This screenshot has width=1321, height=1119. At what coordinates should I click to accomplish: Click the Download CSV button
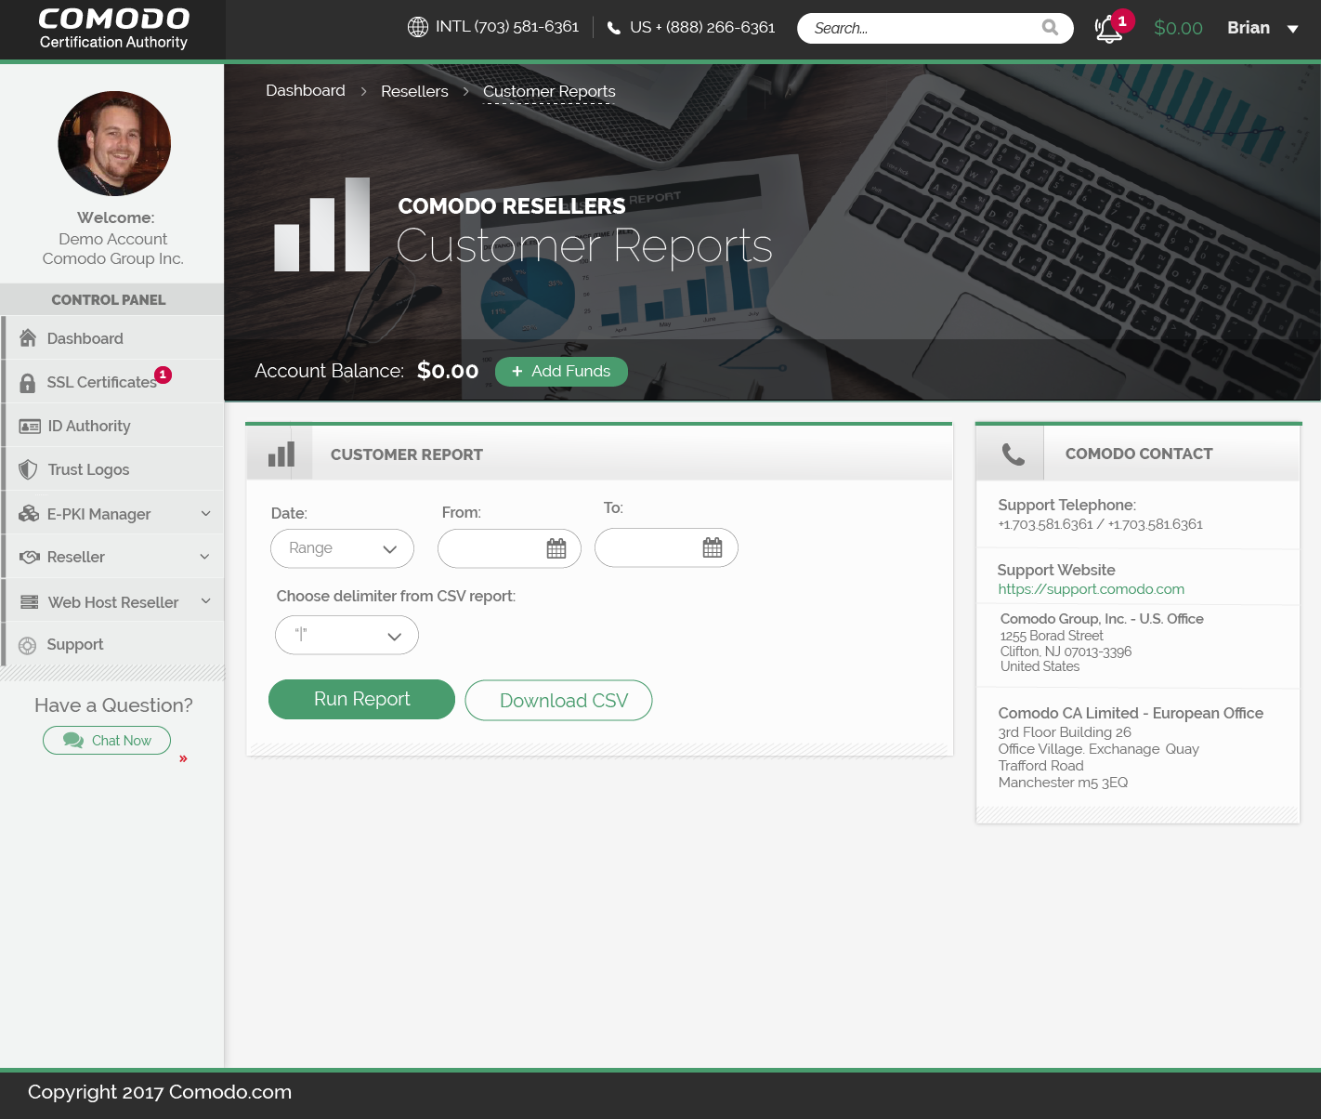[558, 700]
